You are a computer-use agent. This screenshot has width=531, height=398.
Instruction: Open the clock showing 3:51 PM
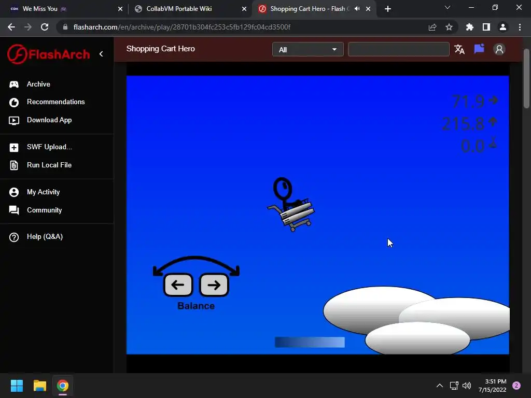coord(493,386)
